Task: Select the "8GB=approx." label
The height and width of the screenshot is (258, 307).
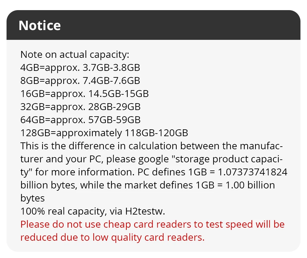Action: click(x=50, y=81)
